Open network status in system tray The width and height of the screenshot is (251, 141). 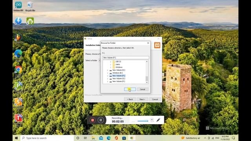click(213, 138)
